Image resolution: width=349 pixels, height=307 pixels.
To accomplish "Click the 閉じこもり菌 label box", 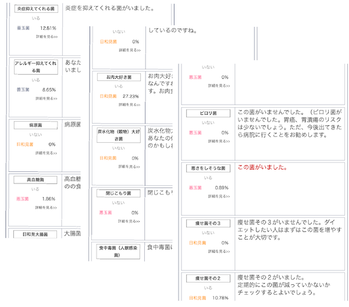I will coord(119,193).
